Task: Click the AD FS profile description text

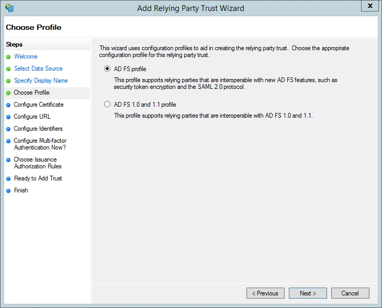Action: pyautogui.click(x=226, y=84)
